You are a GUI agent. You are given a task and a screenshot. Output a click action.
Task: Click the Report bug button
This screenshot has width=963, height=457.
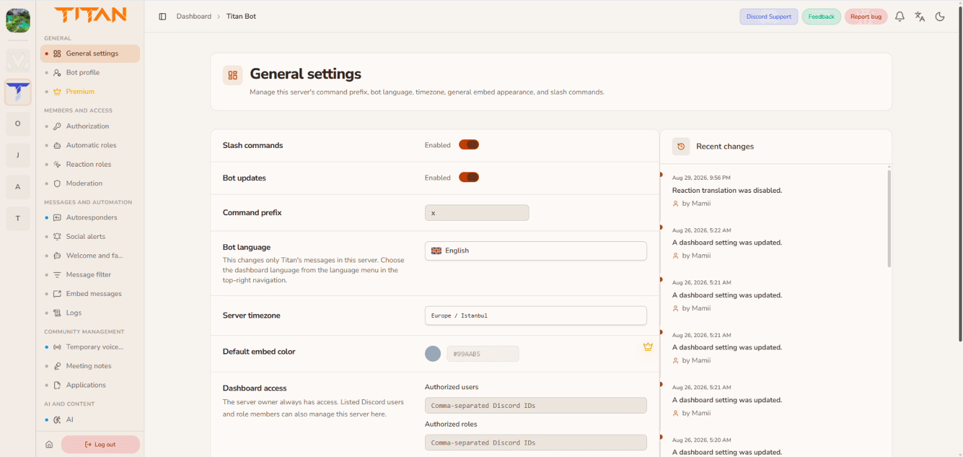click(866, 17)
